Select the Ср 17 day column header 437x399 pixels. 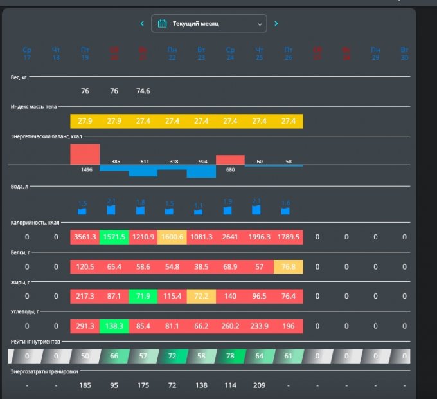(x=27, y=53)
